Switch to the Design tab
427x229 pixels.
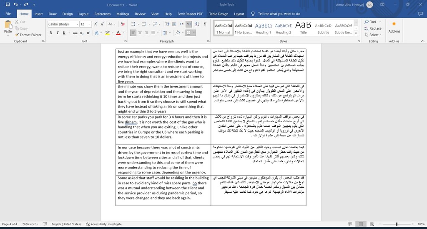click(68, 14)
